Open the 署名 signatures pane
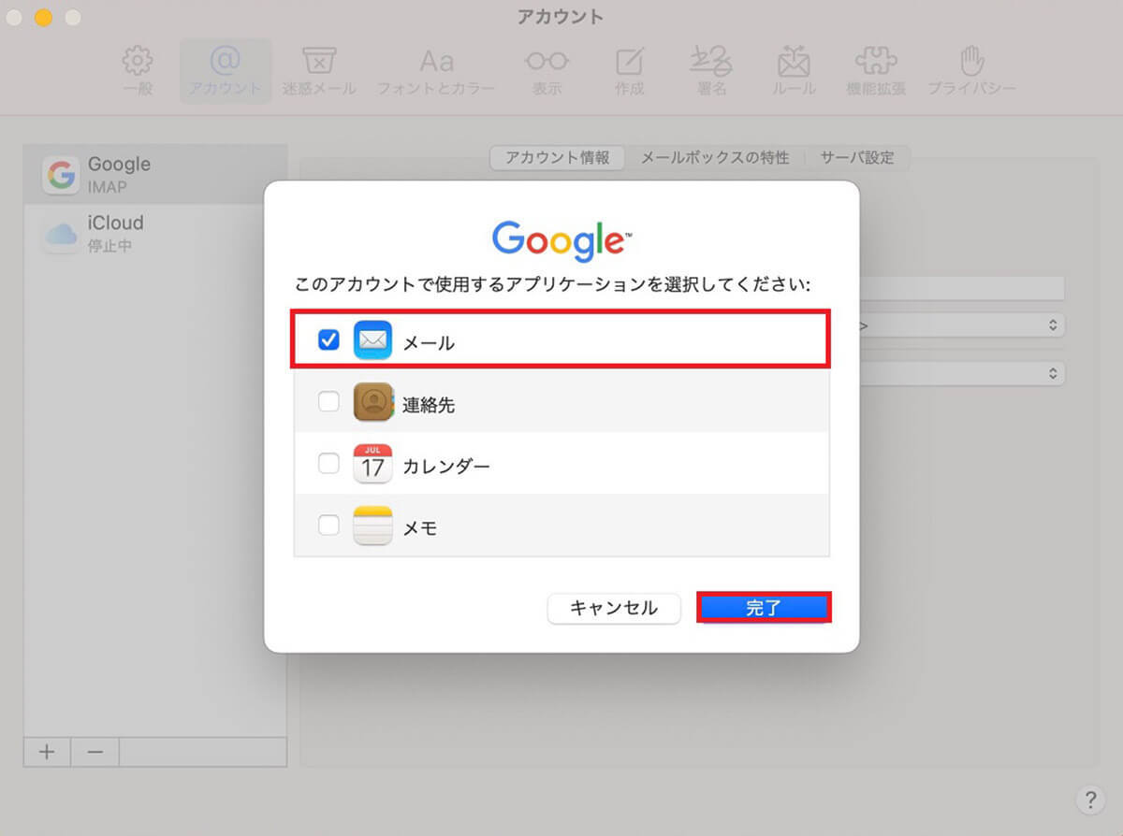Screen dimensions: 1123x836 pos(712,71)
